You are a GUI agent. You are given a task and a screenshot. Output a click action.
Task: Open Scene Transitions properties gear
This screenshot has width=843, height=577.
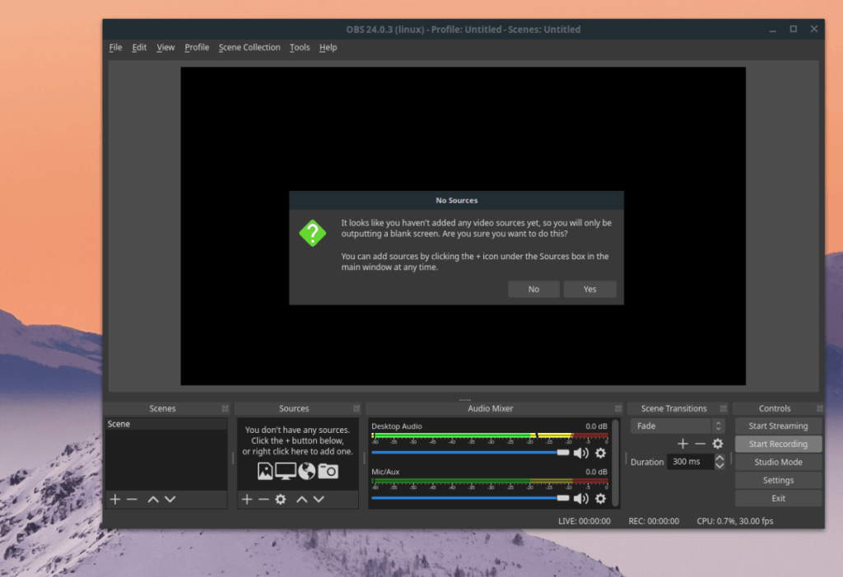[x=717, y=443]
